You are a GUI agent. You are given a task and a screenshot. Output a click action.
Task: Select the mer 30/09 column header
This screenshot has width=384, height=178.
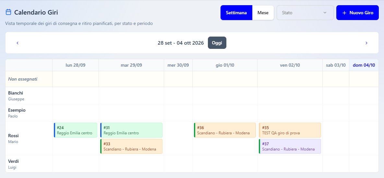point(178,65)
